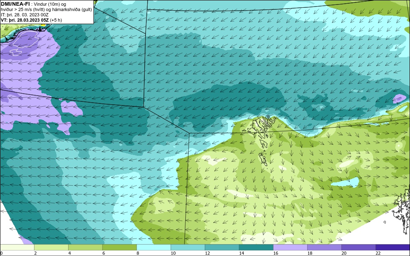Click the legend value "18"
This screenshot has height=256, width=410.
[310, 253]
